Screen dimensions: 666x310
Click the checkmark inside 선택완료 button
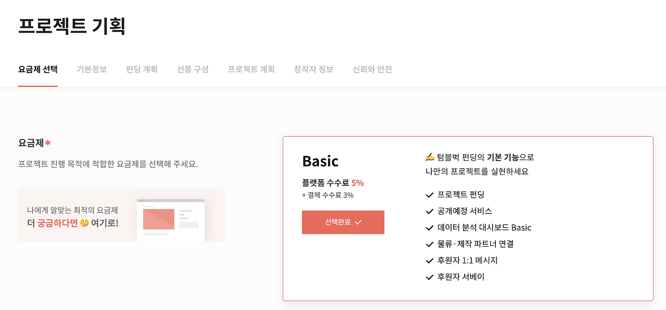click(x=359, y=222)
